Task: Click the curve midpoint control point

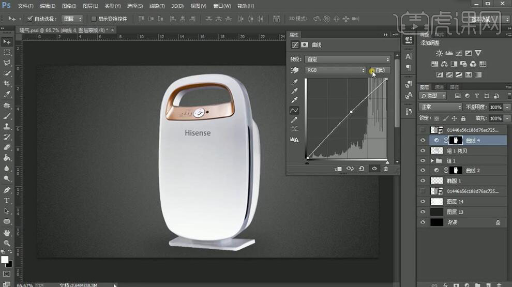Action: (x=351, y=112)
